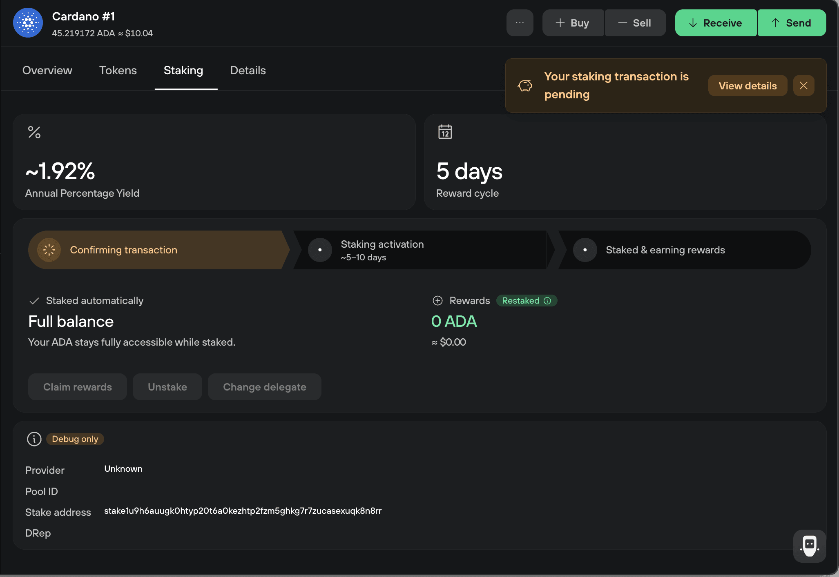Click the 0 ADA rewards amount
Image resolution: width=839 pixels, height=577 pixels.
click(x=454, y=322)
